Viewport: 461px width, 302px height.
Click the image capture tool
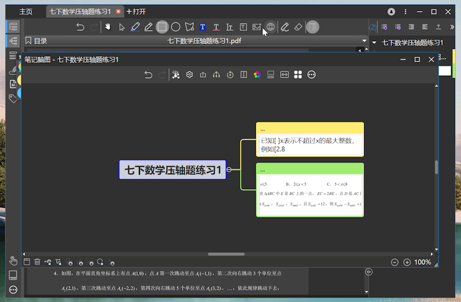coord(257,27)
